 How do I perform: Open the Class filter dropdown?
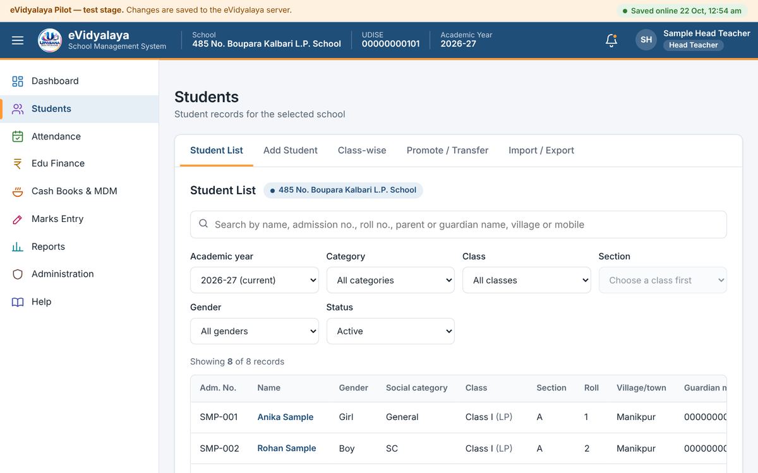tap(527, 280)
